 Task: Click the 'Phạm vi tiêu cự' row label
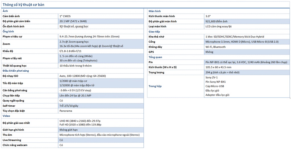tap(13, 36)
